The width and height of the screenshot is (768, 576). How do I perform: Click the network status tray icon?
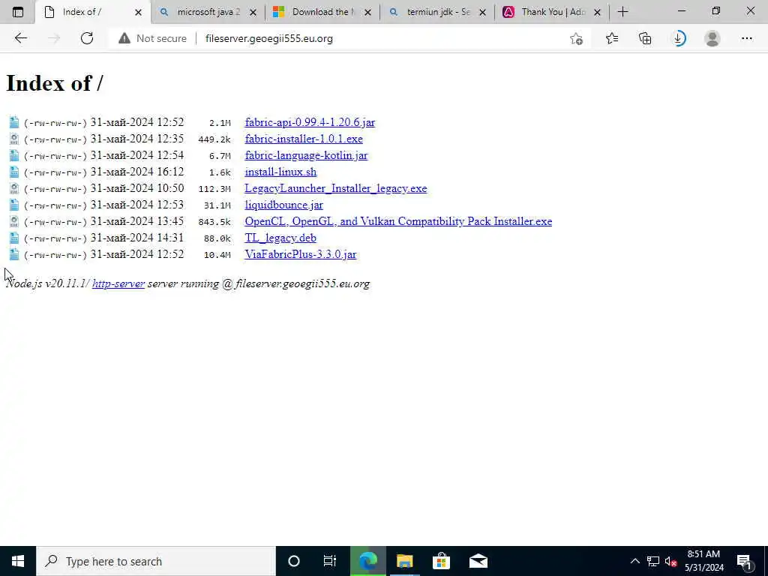(x=653, y=561)
